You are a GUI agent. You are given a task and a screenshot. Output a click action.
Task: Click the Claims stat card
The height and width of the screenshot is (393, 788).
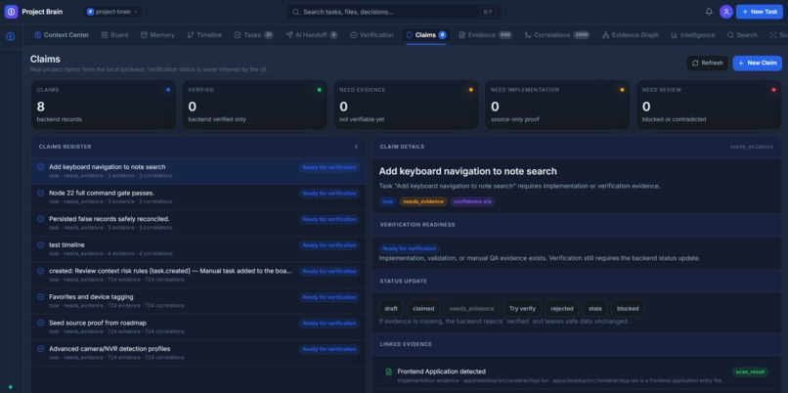[x=104, y=105]
